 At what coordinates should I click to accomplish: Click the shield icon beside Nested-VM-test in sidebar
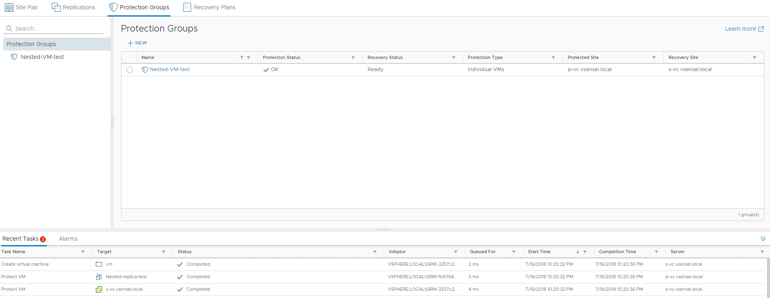(x=14, y=57)
